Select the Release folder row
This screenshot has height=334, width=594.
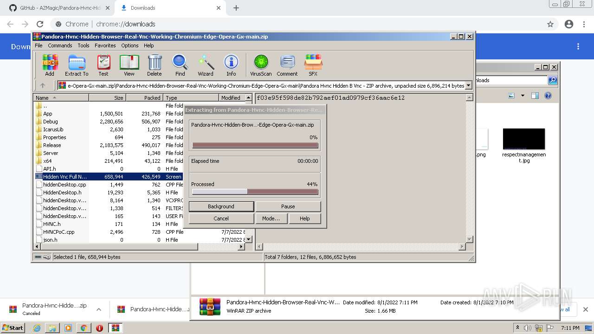pyautogui.click(x=109, y=145)
